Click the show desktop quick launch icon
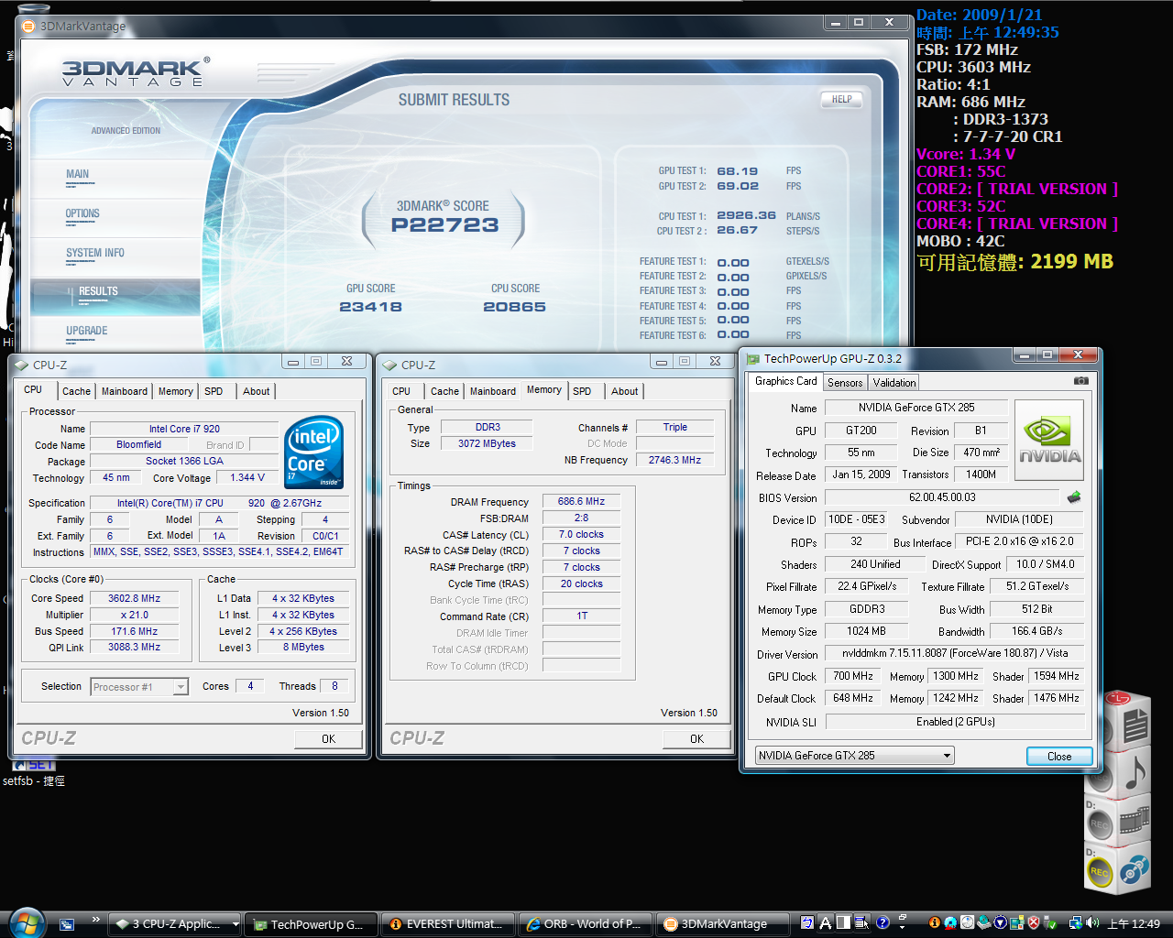The height and width of the screenshot is (938, 1173). coord(67,924)
